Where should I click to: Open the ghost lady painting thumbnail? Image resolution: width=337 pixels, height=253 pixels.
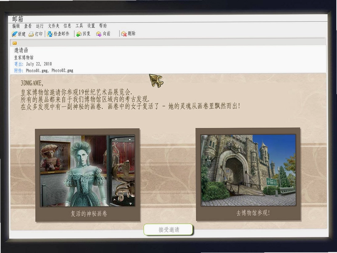point(88,171)
